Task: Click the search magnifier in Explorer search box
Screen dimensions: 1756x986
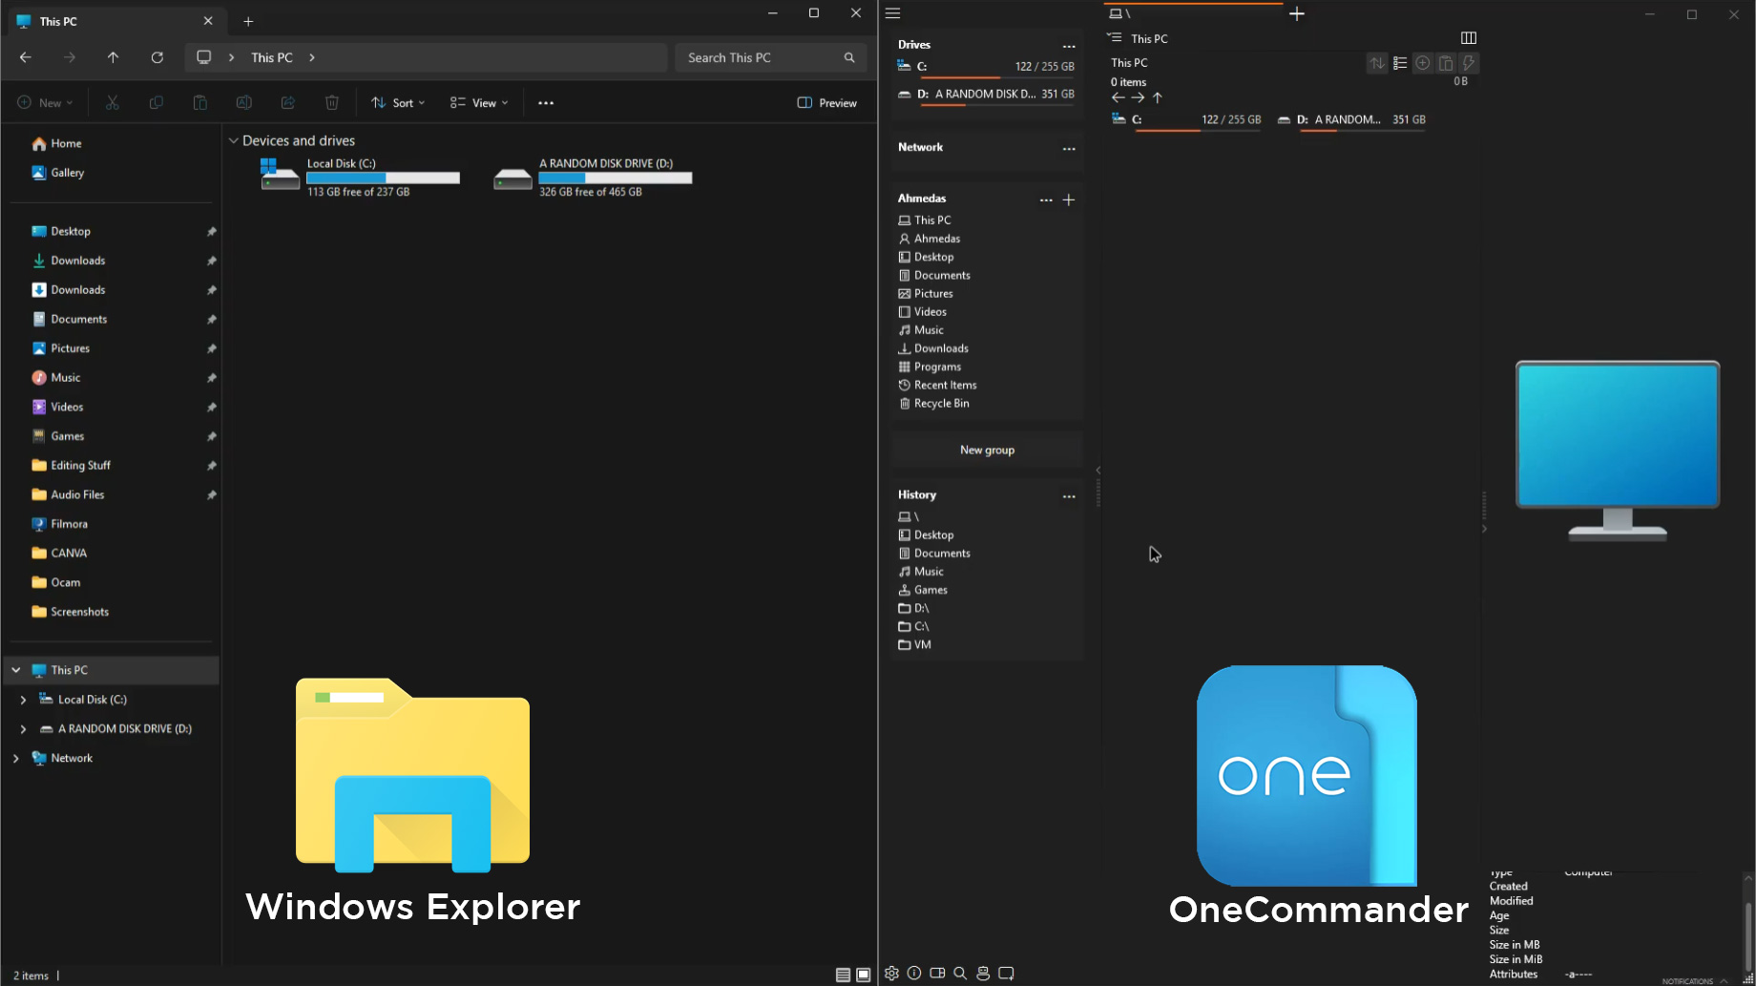Action: point(849,57)
